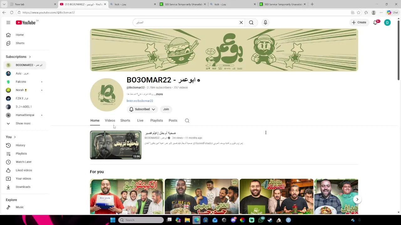This screenshot has width=401, height=225.
Task: Open watch History
Action: point(25,145)
